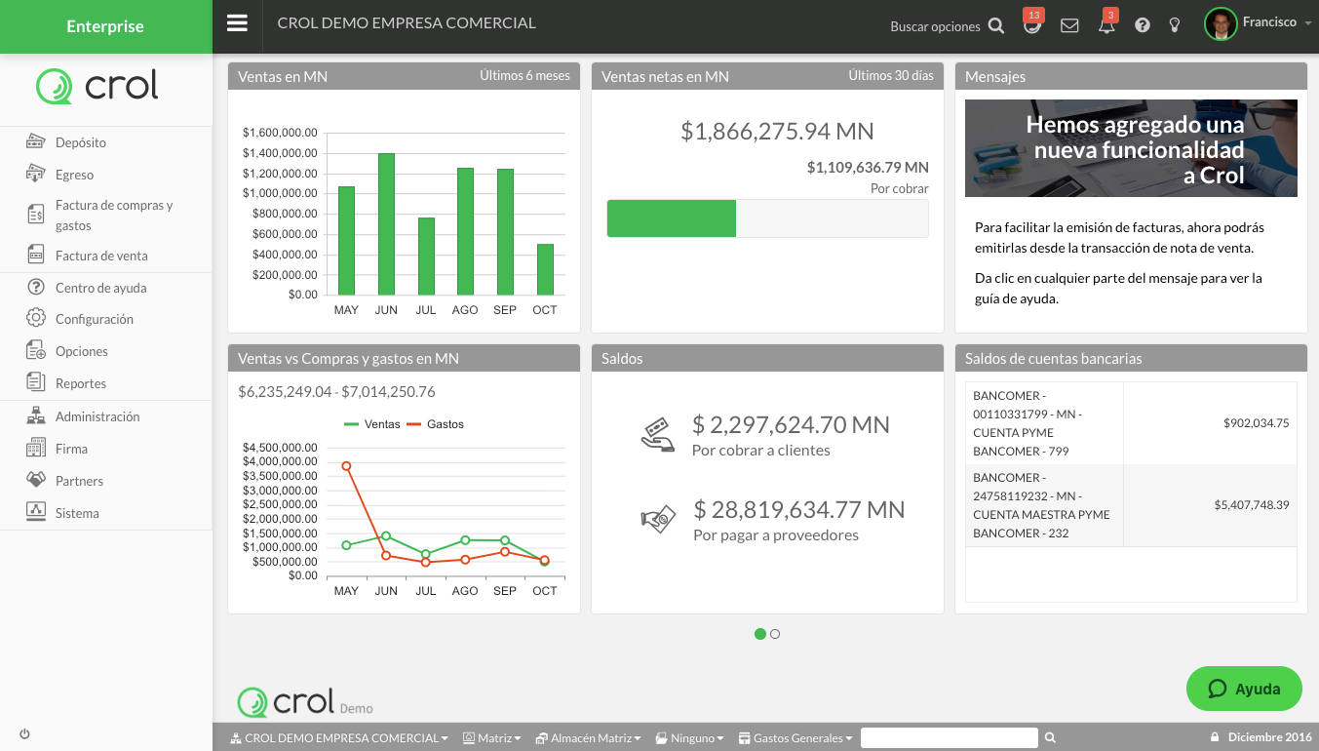Click the Depósito icon in the sidebar
1319x751 pixels.
click(36, 142)
